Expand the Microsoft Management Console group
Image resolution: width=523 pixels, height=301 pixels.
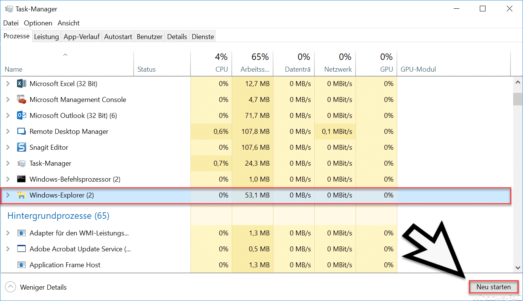pos(8,100)
